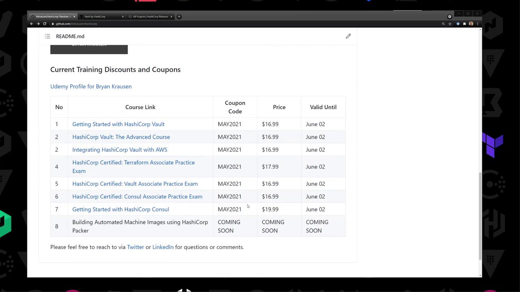Go back using the browser back arrow

coord(32,24)
